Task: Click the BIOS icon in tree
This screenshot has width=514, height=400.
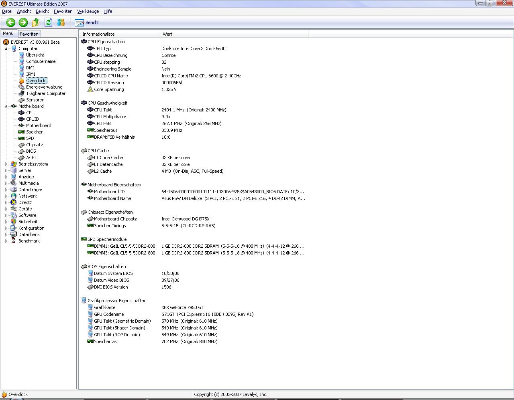Action: (21, 151)
